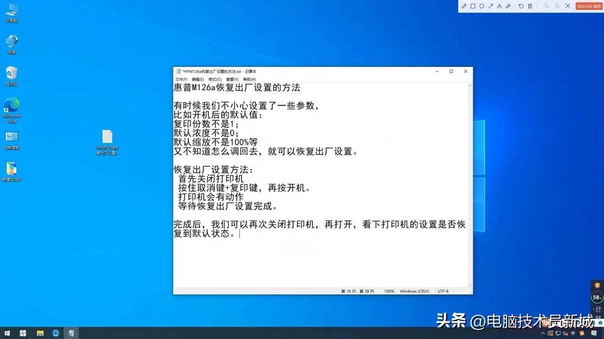Maximize the Notepad window
The image size is (604, 339).
click(451, 72)
